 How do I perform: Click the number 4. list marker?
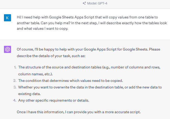click(15, 100)
